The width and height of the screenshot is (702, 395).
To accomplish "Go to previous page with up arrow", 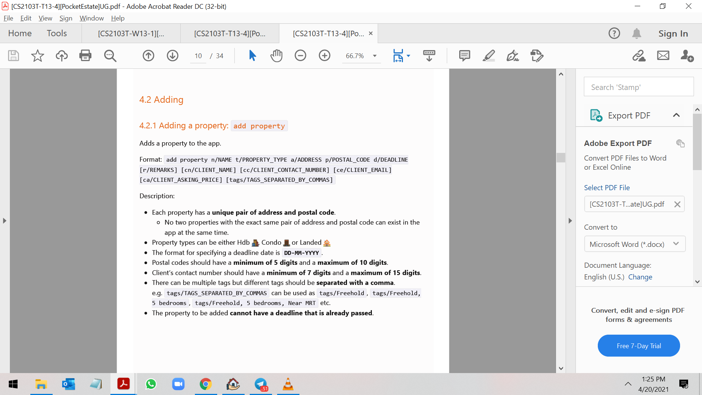I will 148,56.
